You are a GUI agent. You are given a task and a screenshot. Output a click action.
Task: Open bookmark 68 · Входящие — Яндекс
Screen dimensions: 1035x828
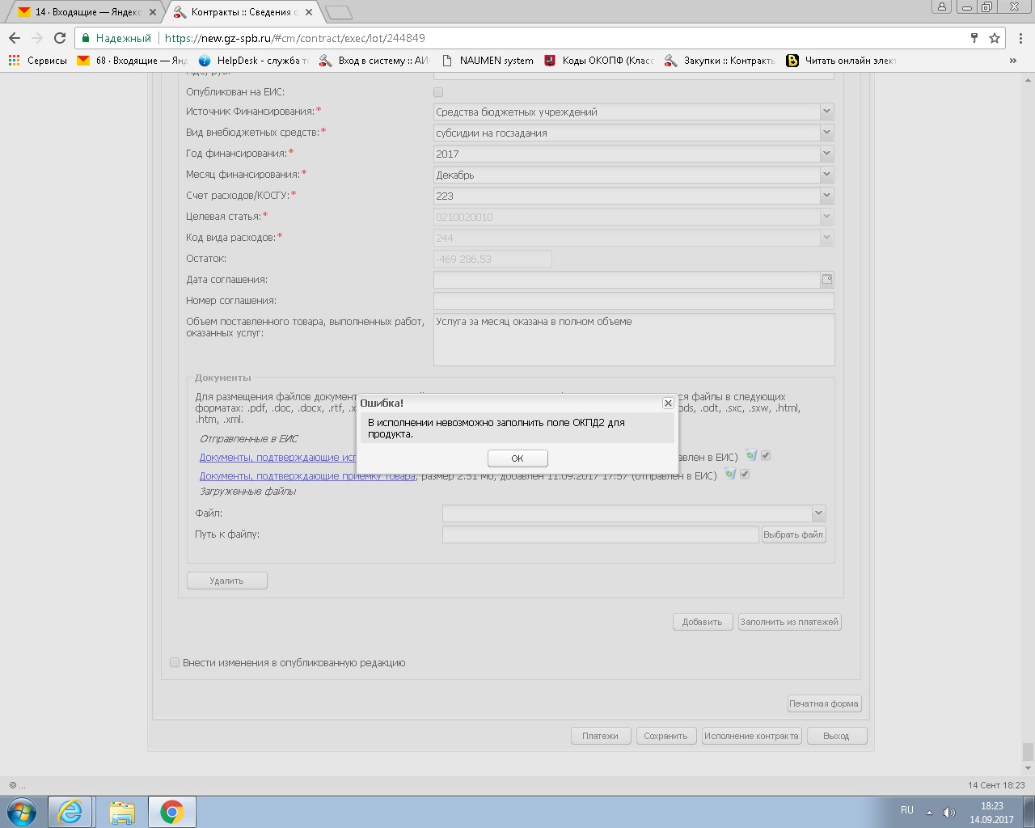(132, 61)
